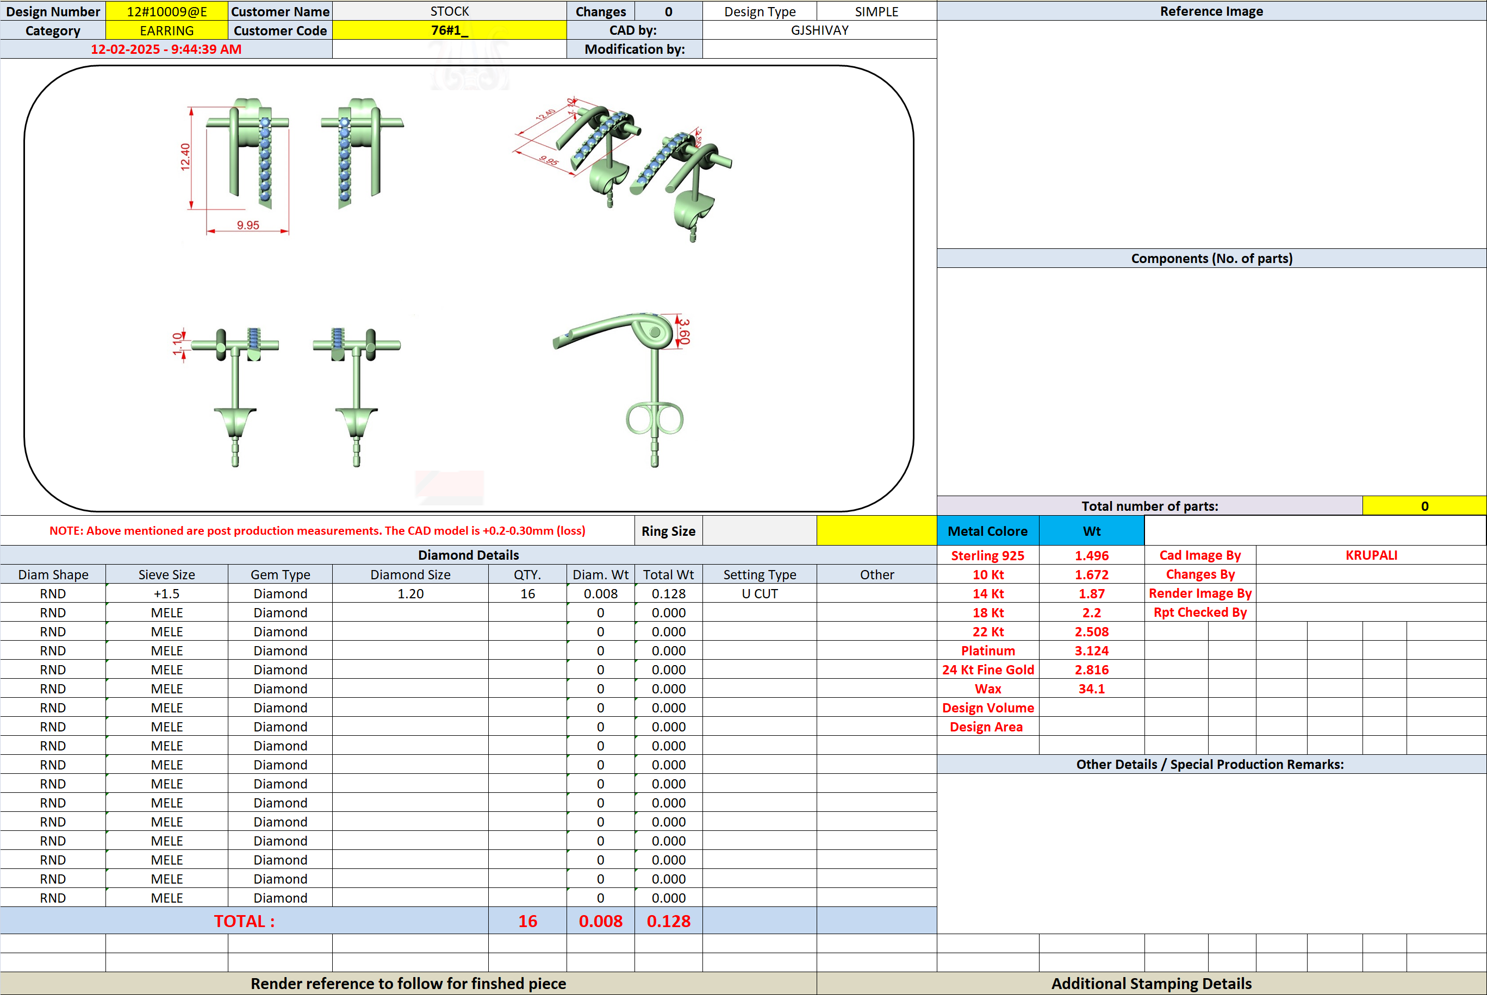Screen dimensions: 1487x995
Task: Click the GJSHIVAY CAD by cell
Action: pyautogui.click(x=819, y=30)
